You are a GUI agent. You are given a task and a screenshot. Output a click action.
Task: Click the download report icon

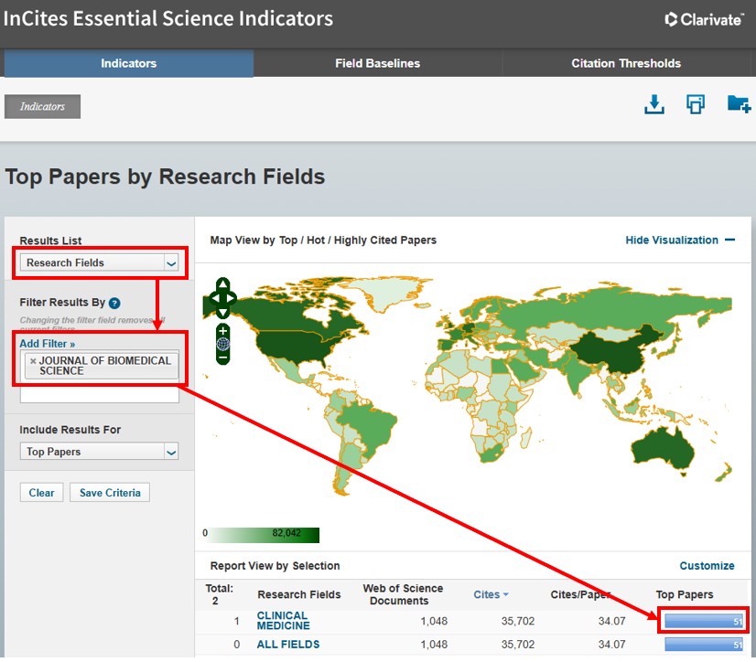pos(653,104)
